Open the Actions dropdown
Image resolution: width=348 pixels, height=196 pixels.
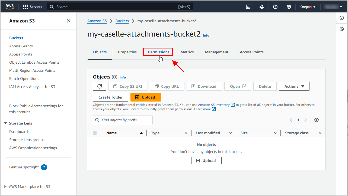coord(294,86)
